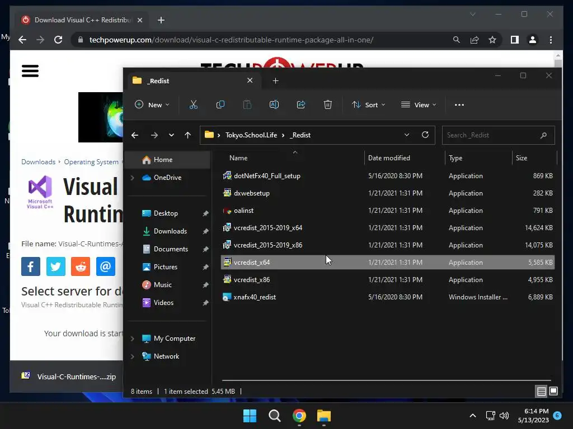Reload the Chrome page

pyautogui.click(x=58, y=40)
